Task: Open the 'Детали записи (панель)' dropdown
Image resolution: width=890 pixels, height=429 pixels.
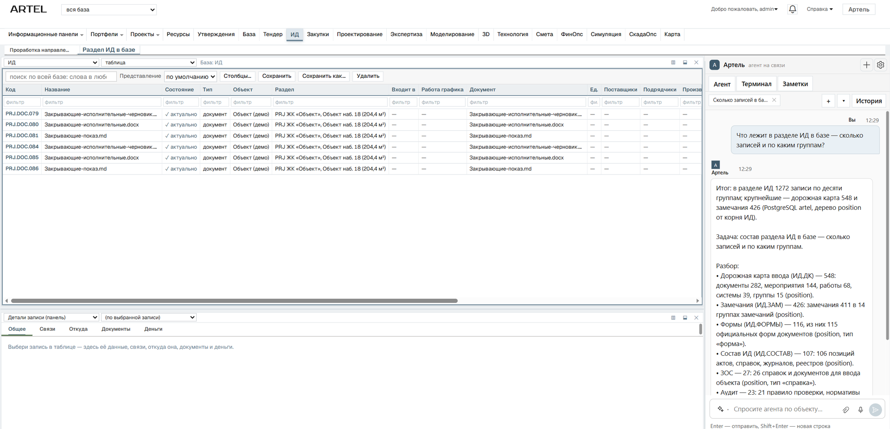Action: pos(51,317)
